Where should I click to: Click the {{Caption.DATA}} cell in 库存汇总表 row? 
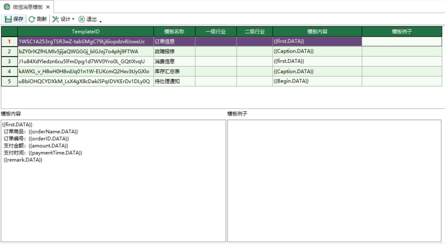click(317, 71)
